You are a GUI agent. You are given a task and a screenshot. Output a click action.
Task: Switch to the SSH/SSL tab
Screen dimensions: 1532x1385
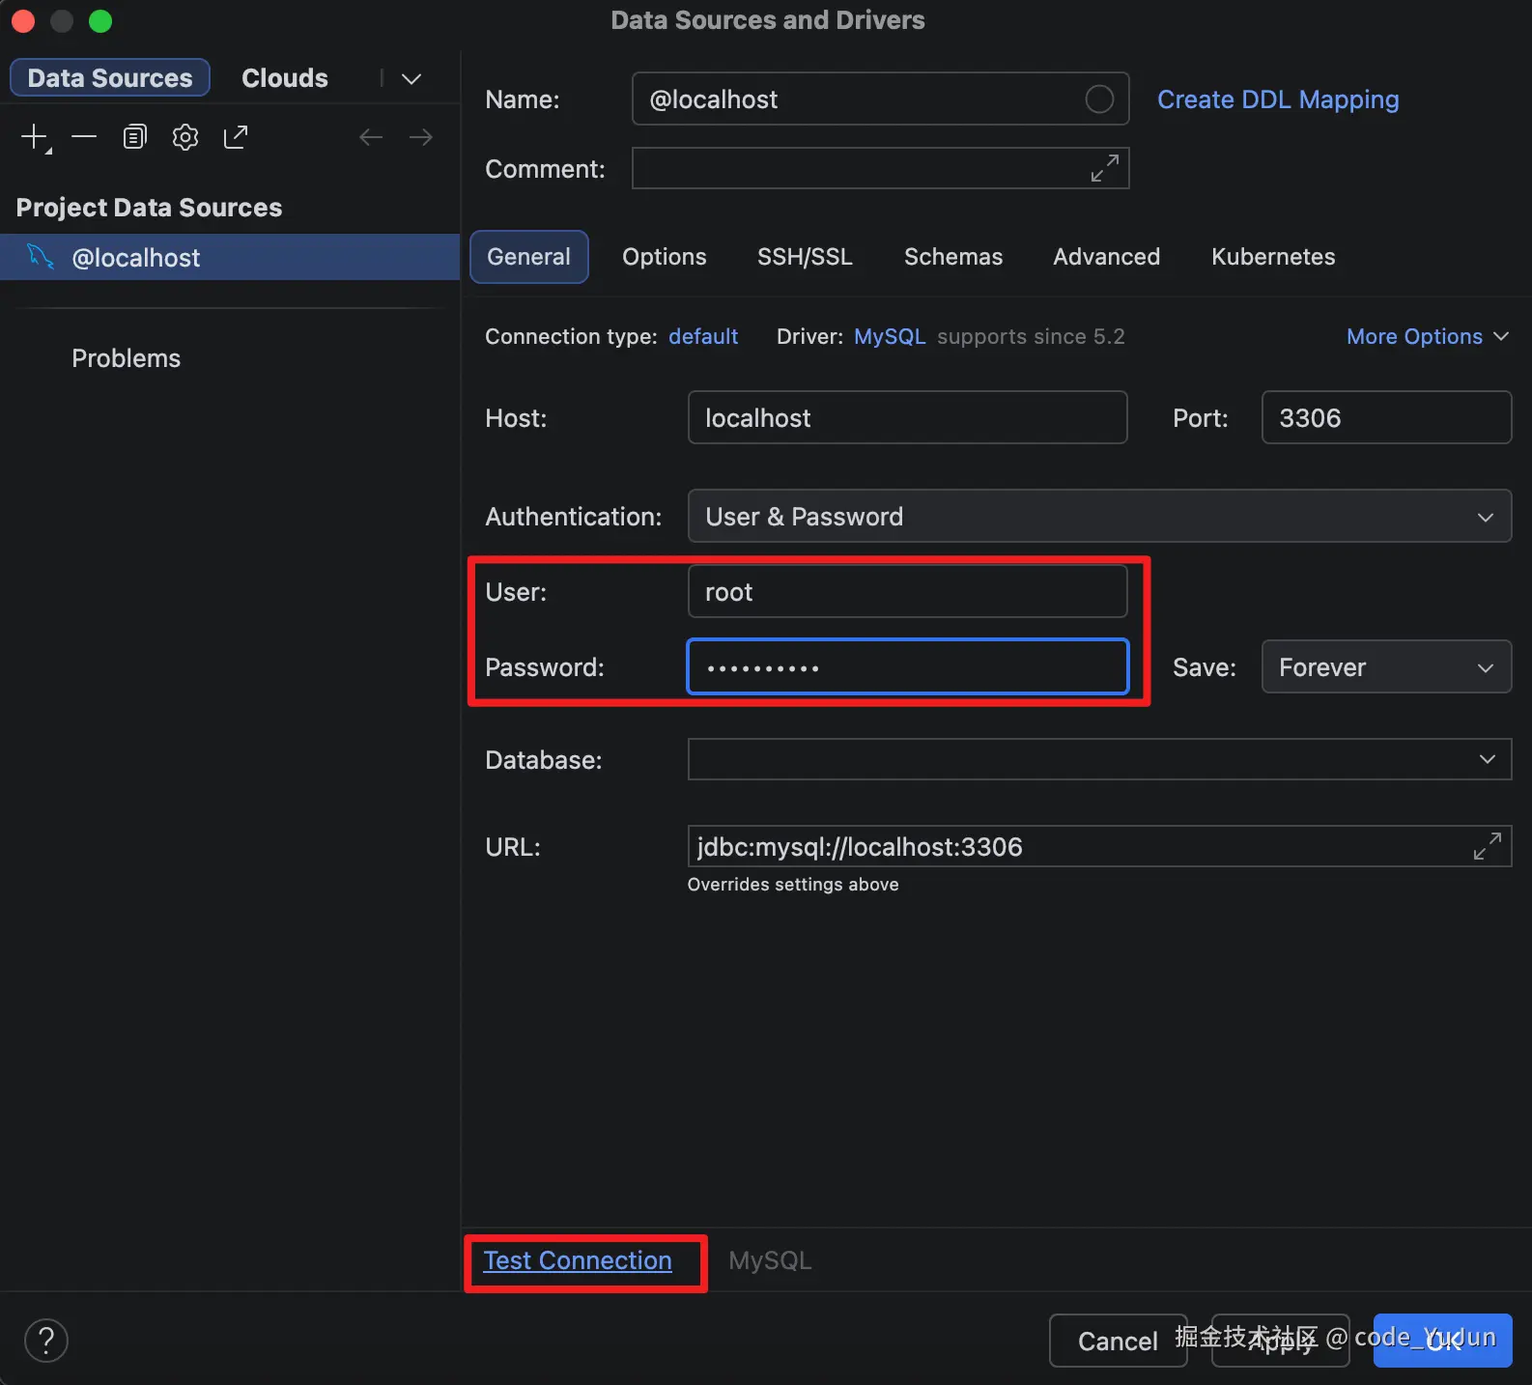(805, 257)
